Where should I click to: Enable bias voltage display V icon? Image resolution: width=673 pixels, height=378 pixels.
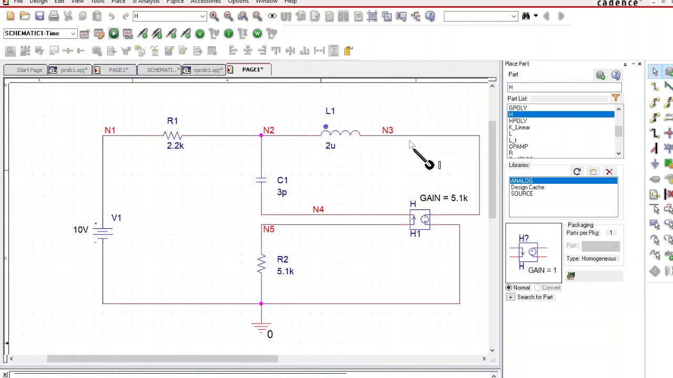(x=200, y=34)
